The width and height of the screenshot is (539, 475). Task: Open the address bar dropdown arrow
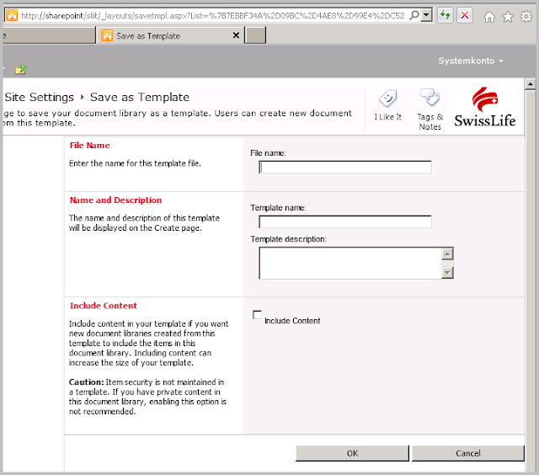click(427, 15)
